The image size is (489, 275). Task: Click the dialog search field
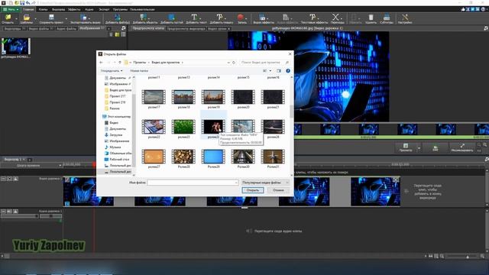click(x=264, y=63)
